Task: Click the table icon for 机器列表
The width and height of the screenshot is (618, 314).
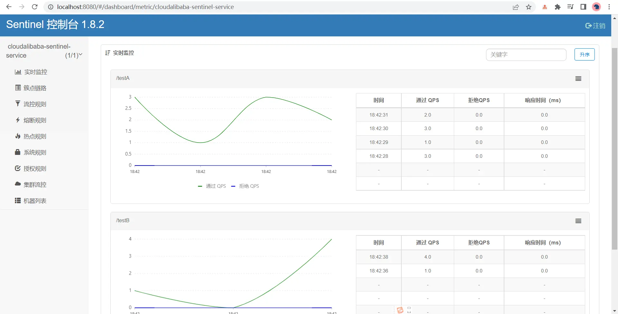Action: tap(18, 200)
